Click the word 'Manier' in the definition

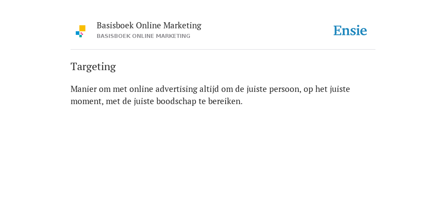pos(83,89)
